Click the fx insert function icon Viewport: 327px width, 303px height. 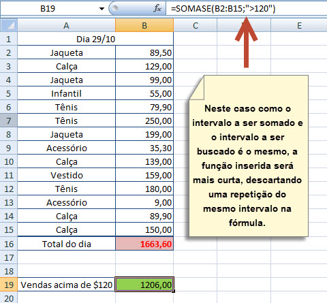[x=157, y=9]
